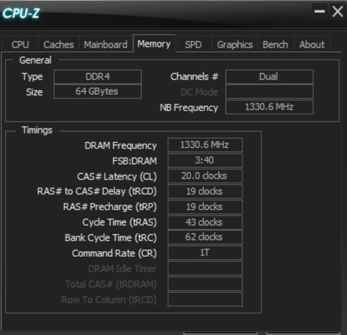This screenshot has height=335, width=347.
Task: Click the CAS# Latency 20.0 clocks field
Action: pos(205,176)
